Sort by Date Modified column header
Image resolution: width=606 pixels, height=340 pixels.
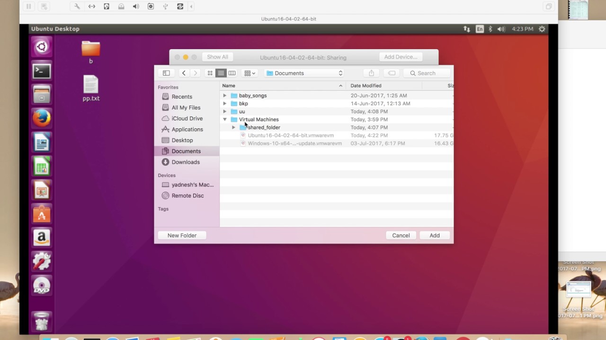(x=384, y=85)
